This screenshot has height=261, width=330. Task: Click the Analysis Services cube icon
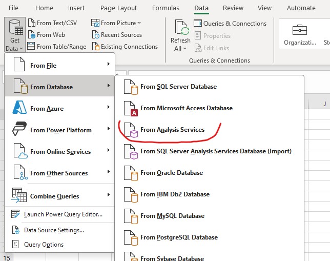(x=131, y=130)
